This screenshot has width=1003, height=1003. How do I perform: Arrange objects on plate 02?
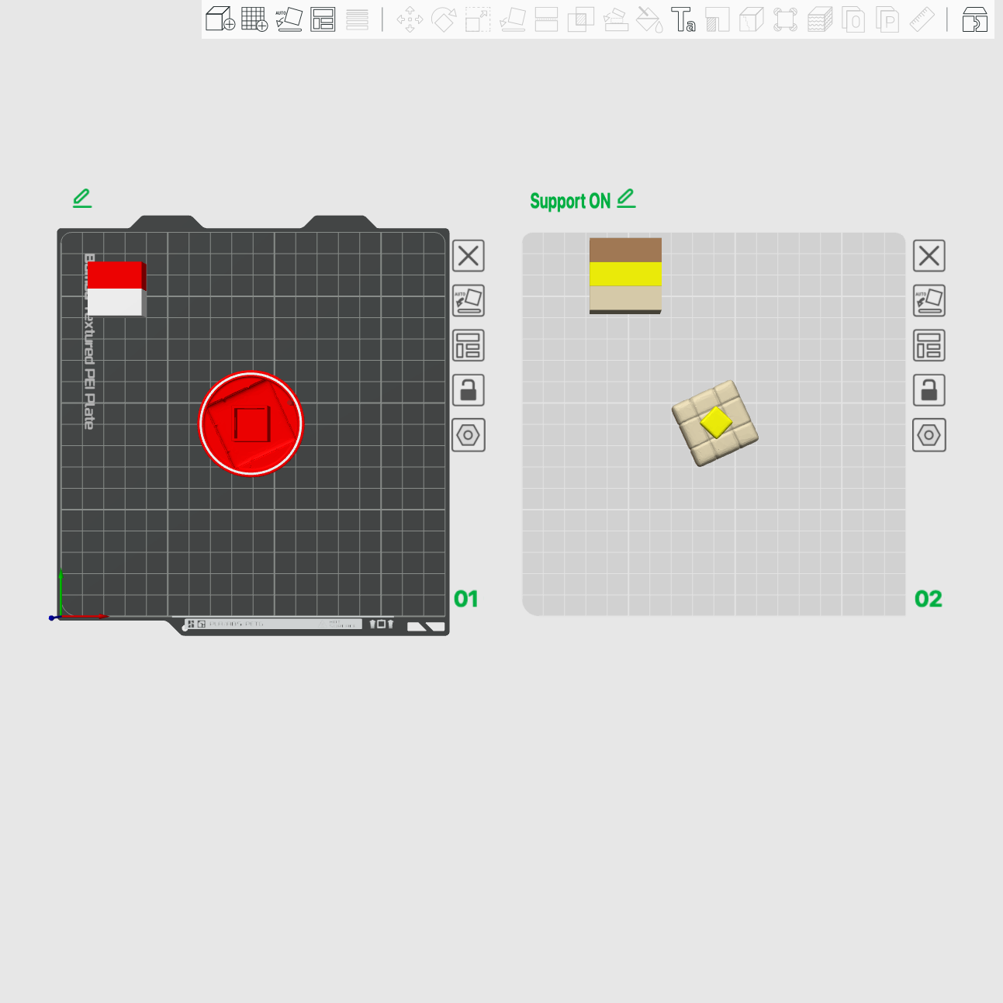point(929,345)
